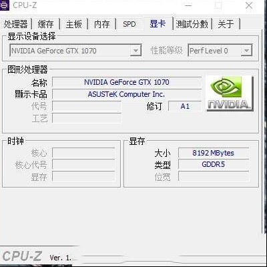This screenshot has width=267, height=267.
Task: Click the GDDR5 memory type field
Action: [214, 164]
